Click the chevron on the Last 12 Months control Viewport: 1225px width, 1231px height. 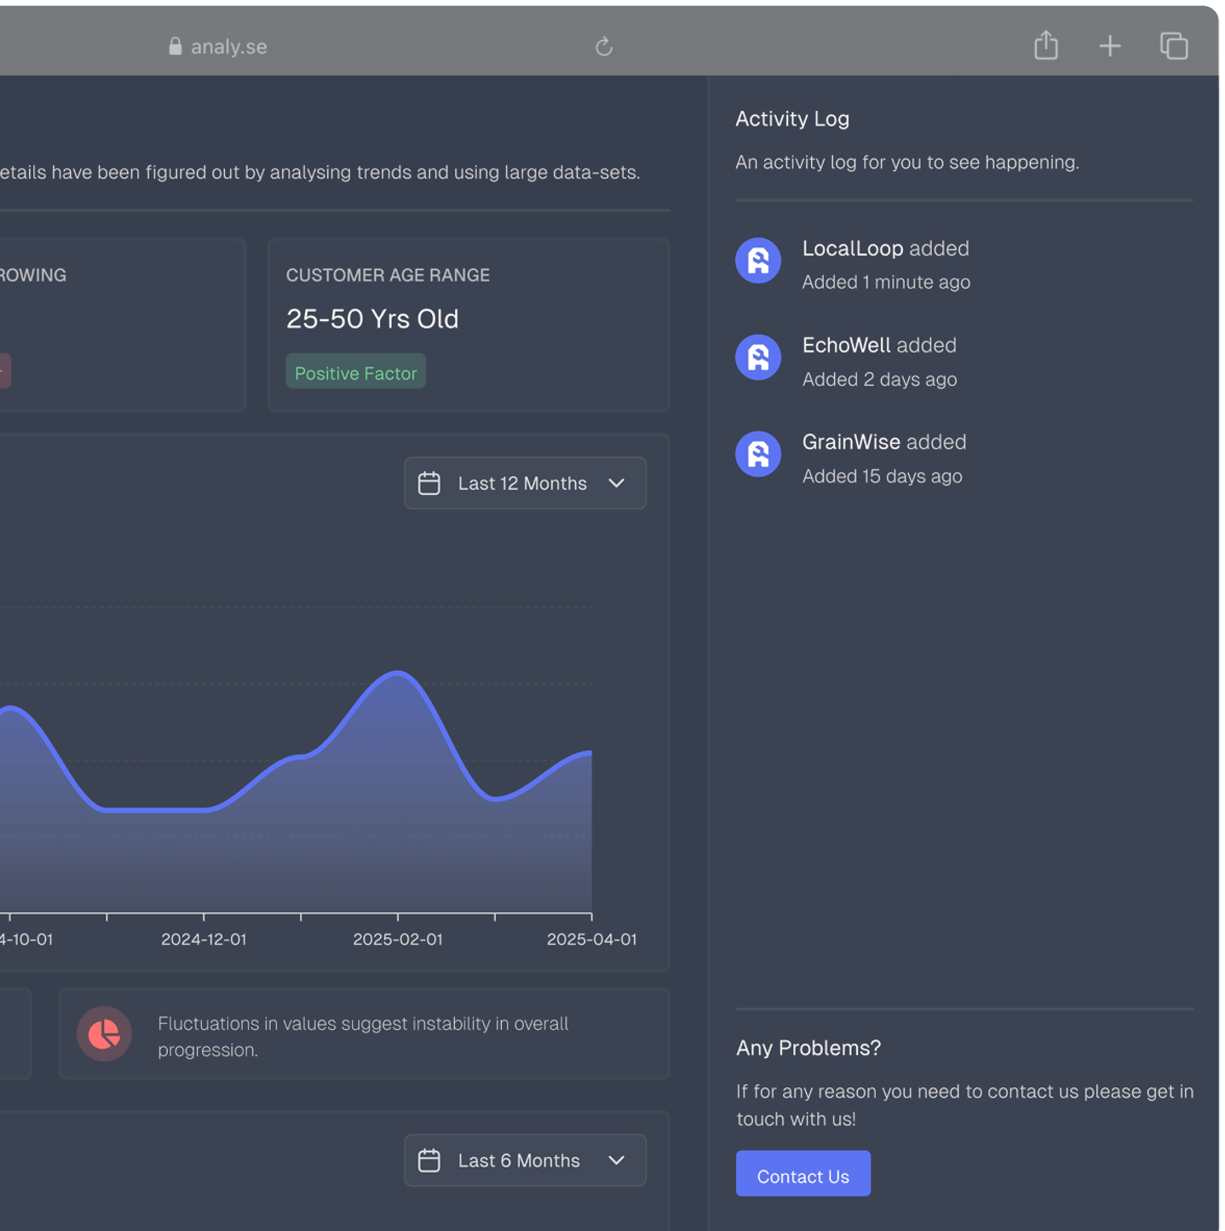(x=616, y=483)
